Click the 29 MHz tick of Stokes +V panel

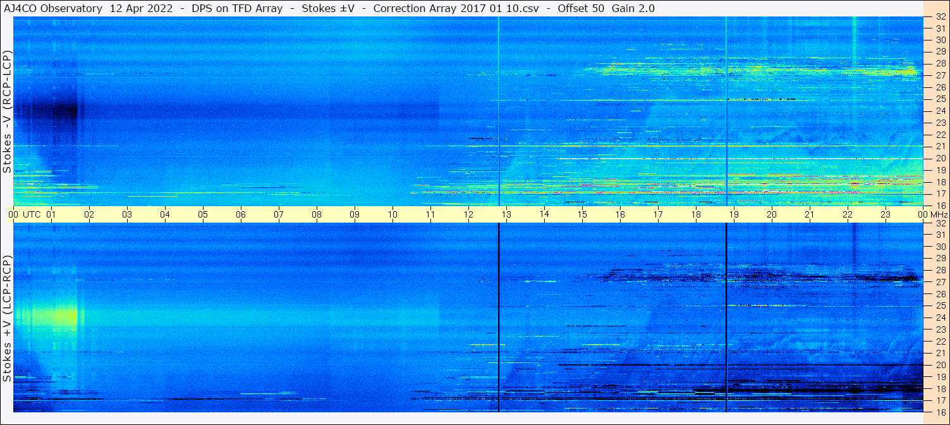940,259
